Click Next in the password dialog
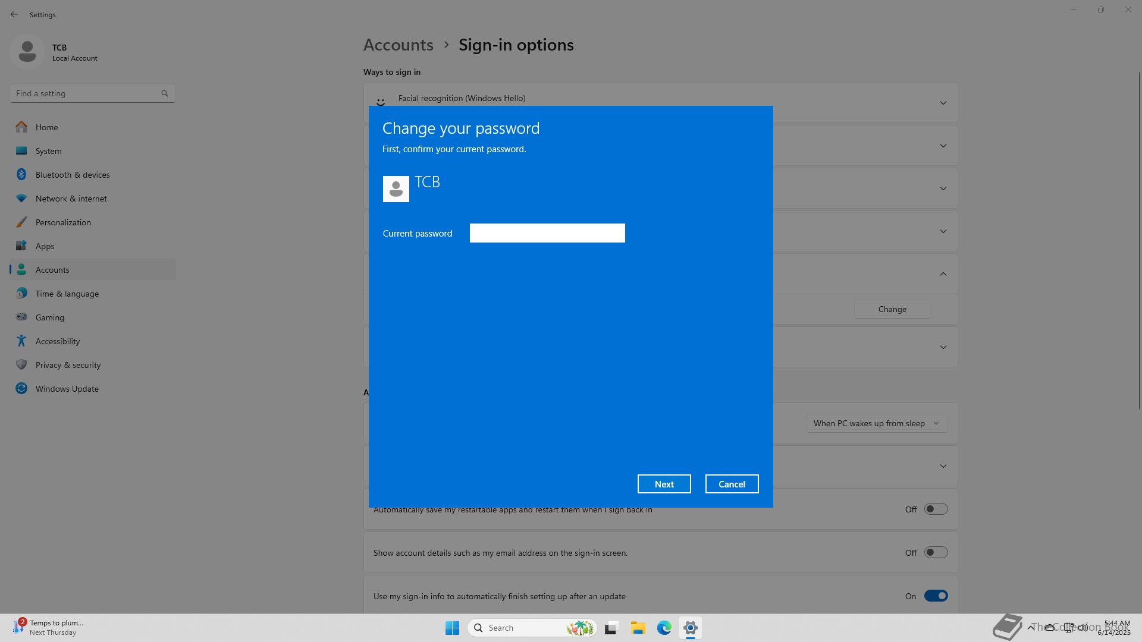 [x=664, y=484]
